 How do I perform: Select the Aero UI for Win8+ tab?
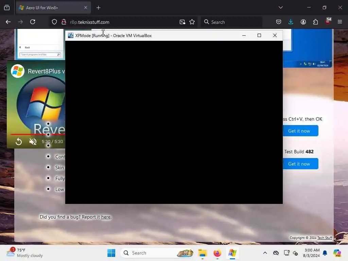pyautogui.click(x=53, y=8)
